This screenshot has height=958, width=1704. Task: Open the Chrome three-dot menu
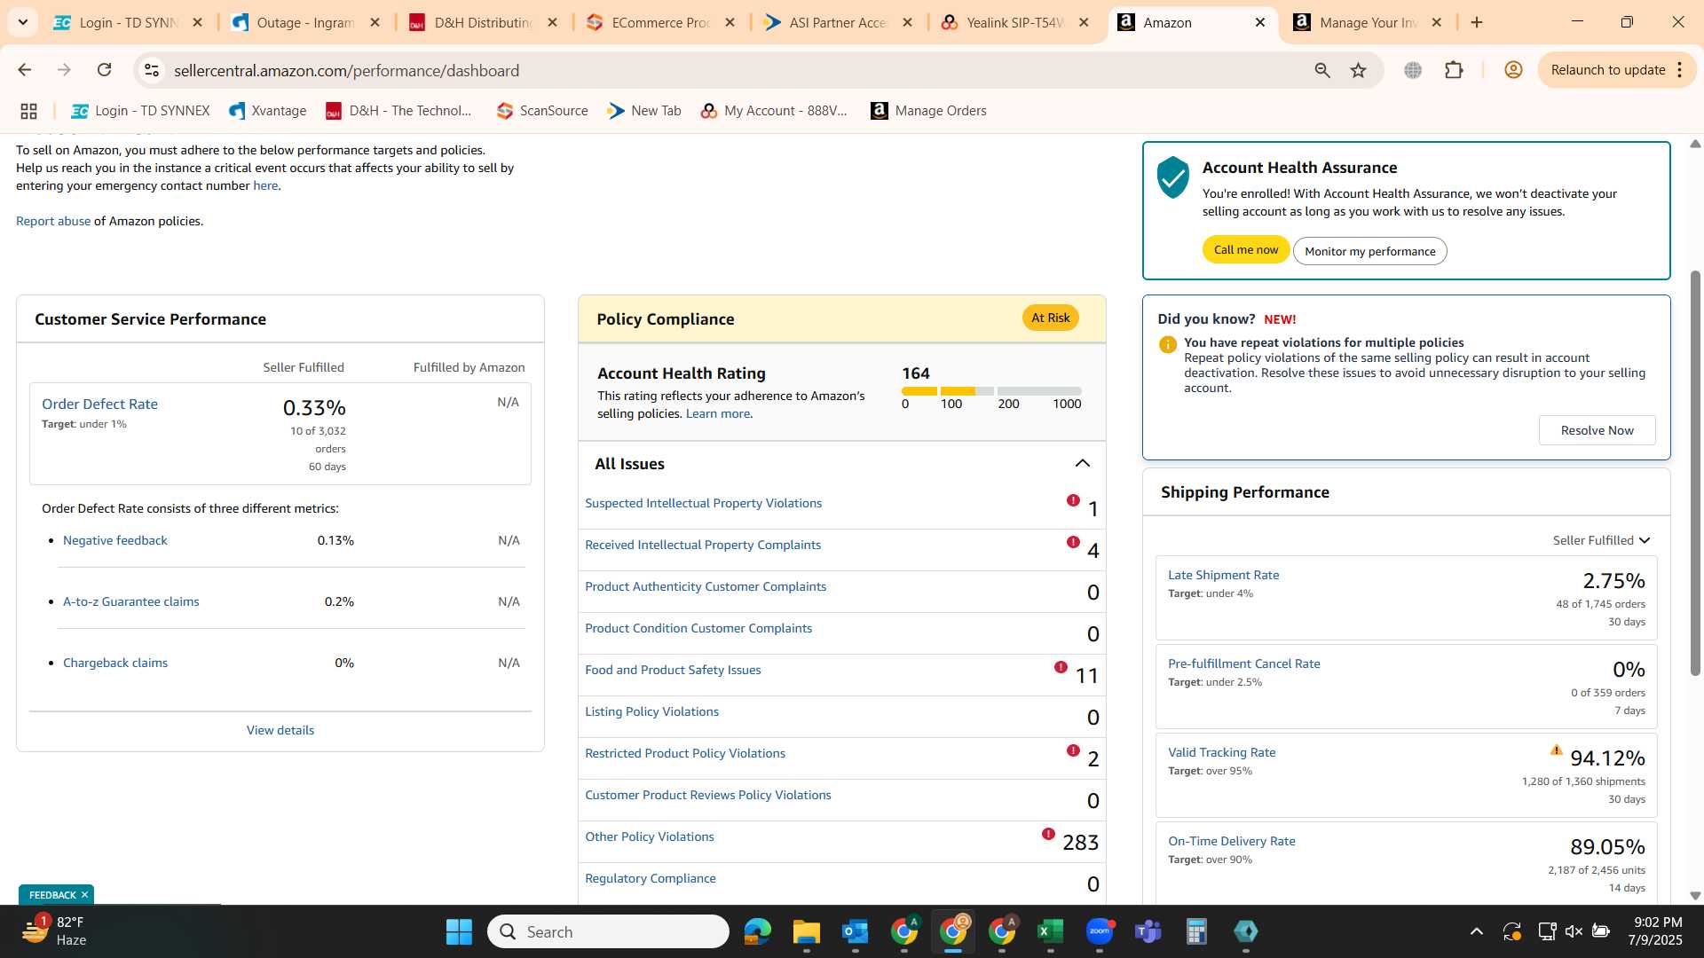pyautogui.click(x=1680, y=70)
